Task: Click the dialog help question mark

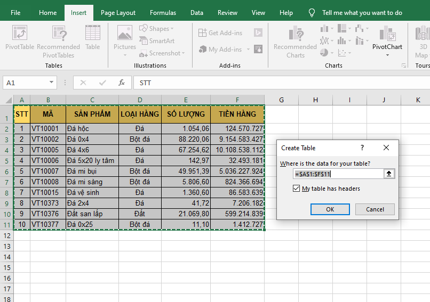Action: [362, 148]
